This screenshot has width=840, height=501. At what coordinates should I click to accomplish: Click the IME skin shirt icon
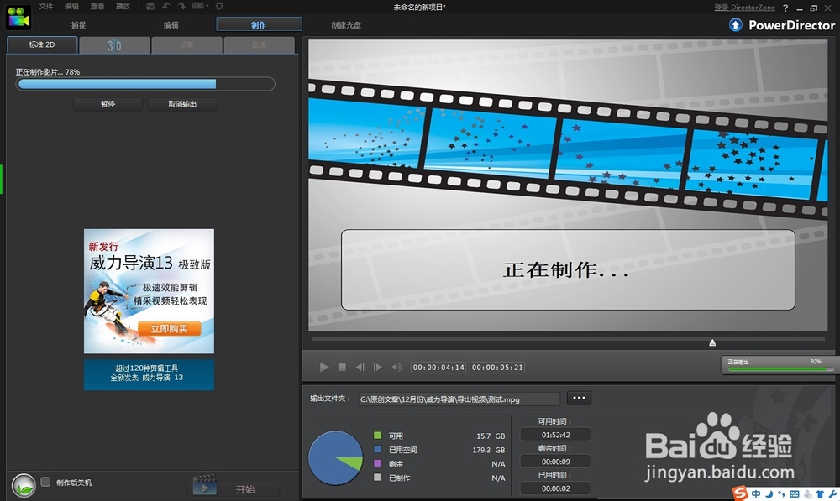pos(820,494)
